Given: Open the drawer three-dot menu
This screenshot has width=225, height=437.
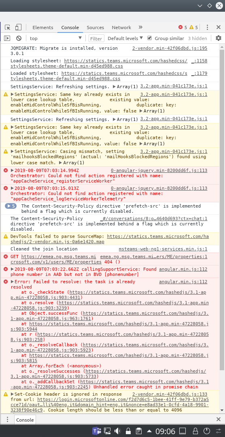Looking at the screenshot, I should 8,420.
